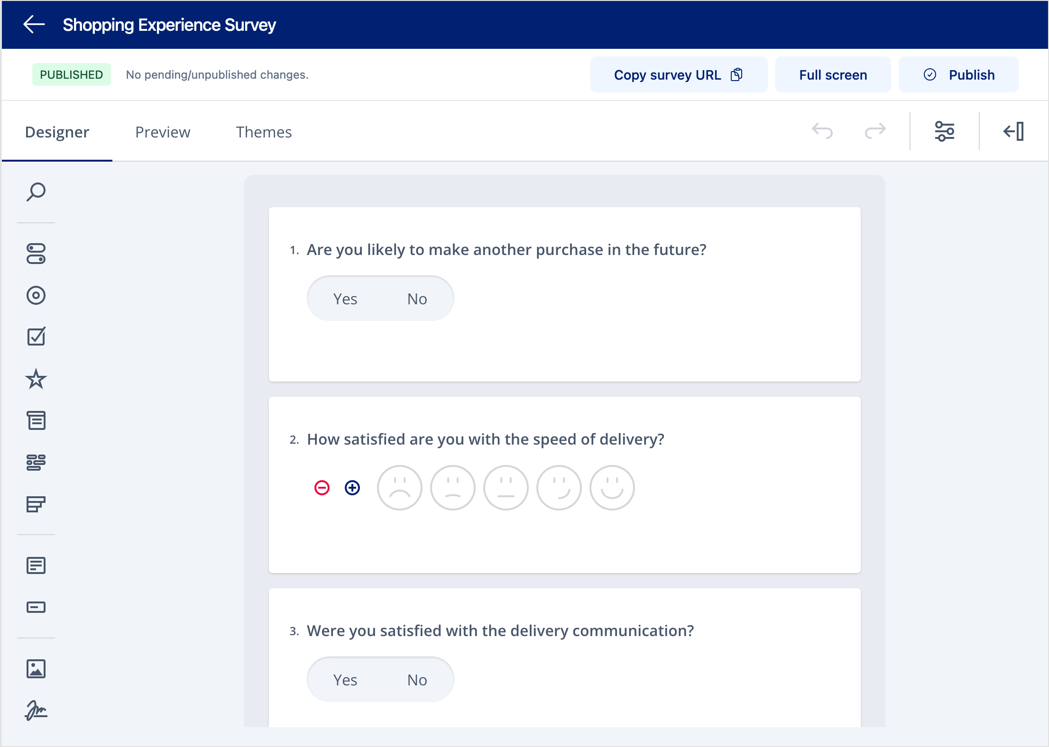Add a multi-select tagbox question from toolbox

36,462
